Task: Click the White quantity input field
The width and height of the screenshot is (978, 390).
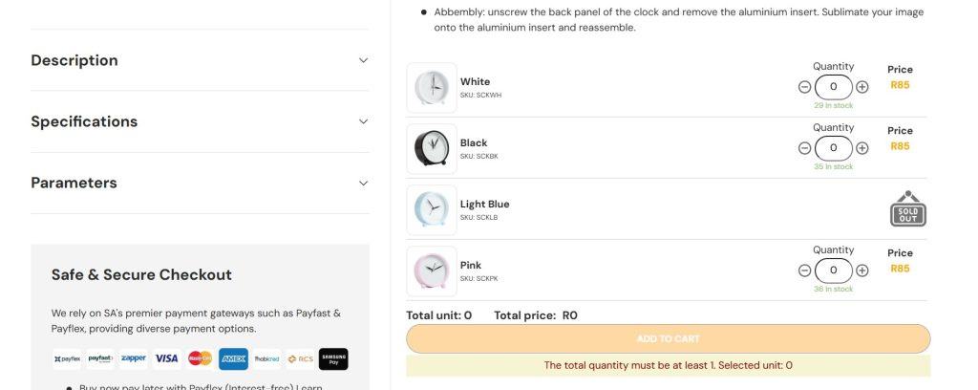Action: (x=833, y=87)
